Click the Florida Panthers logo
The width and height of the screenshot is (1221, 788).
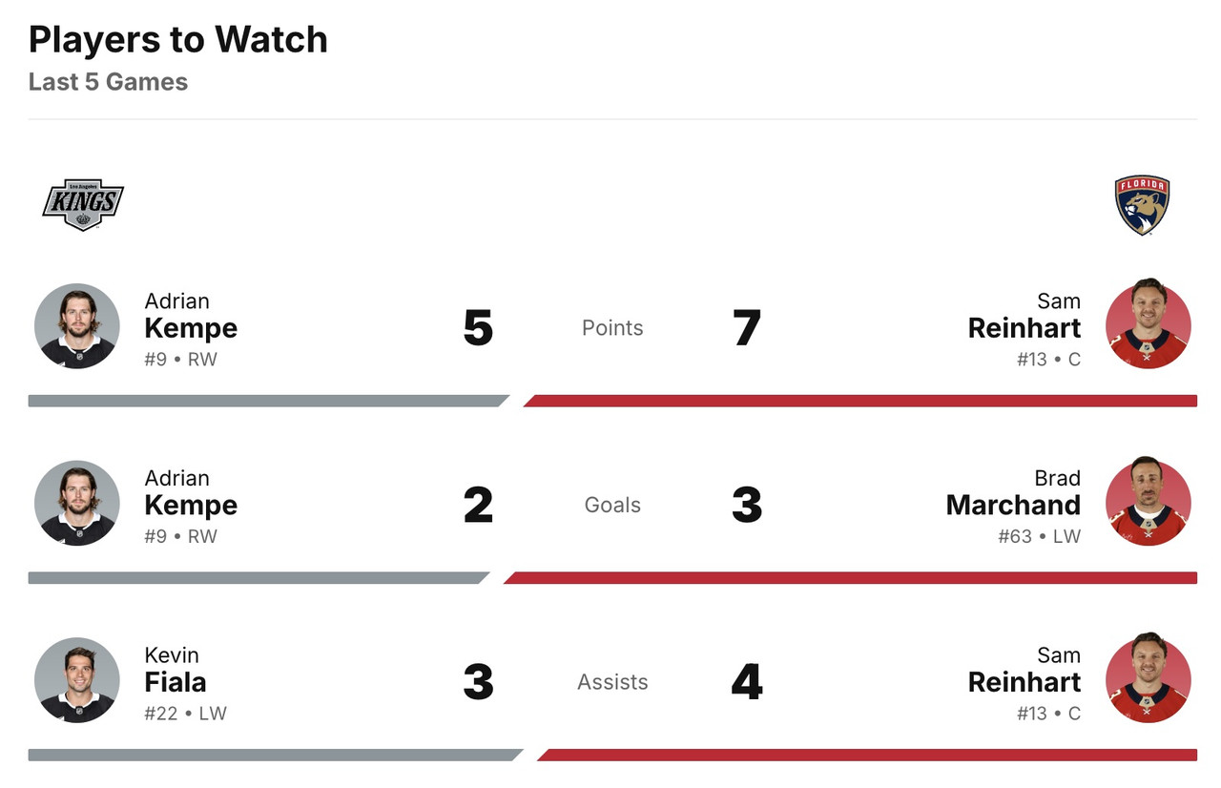[x=1141, y=204]
